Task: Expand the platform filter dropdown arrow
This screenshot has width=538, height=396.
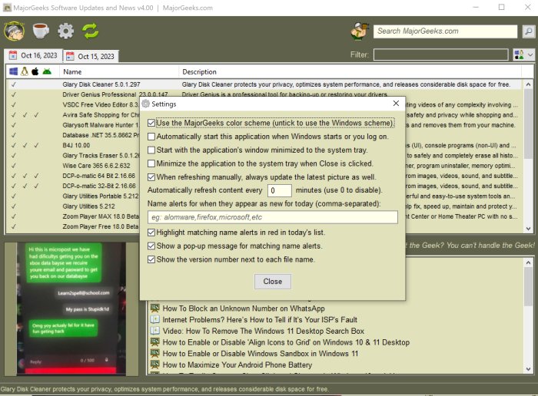Action: tap(530, 54)
